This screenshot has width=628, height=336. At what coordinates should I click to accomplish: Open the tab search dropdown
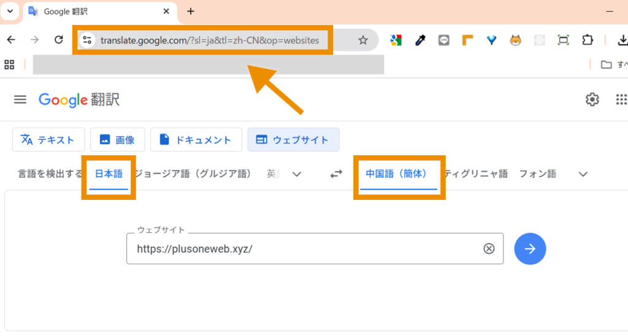(x=10, y=11)
